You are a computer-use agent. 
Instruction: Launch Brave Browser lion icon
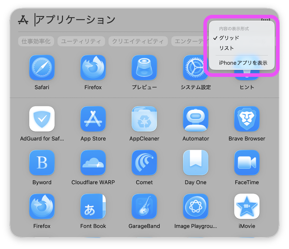247,119
